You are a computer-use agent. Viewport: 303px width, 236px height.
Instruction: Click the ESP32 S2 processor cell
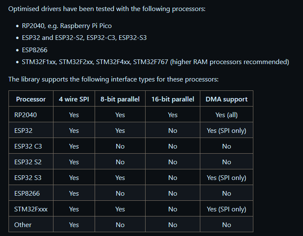28,162
